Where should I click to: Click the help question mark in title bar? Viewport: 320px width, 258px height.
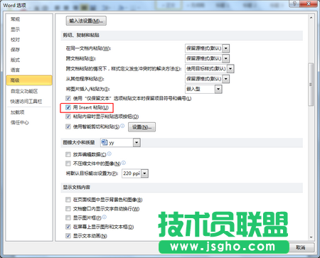295,4
